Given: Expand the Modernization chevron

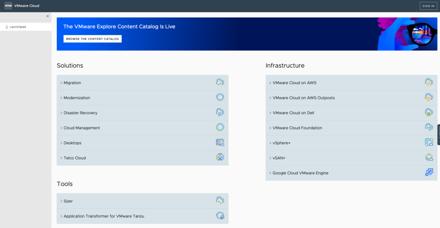Looking at the screenshot, I should point(61,98).
